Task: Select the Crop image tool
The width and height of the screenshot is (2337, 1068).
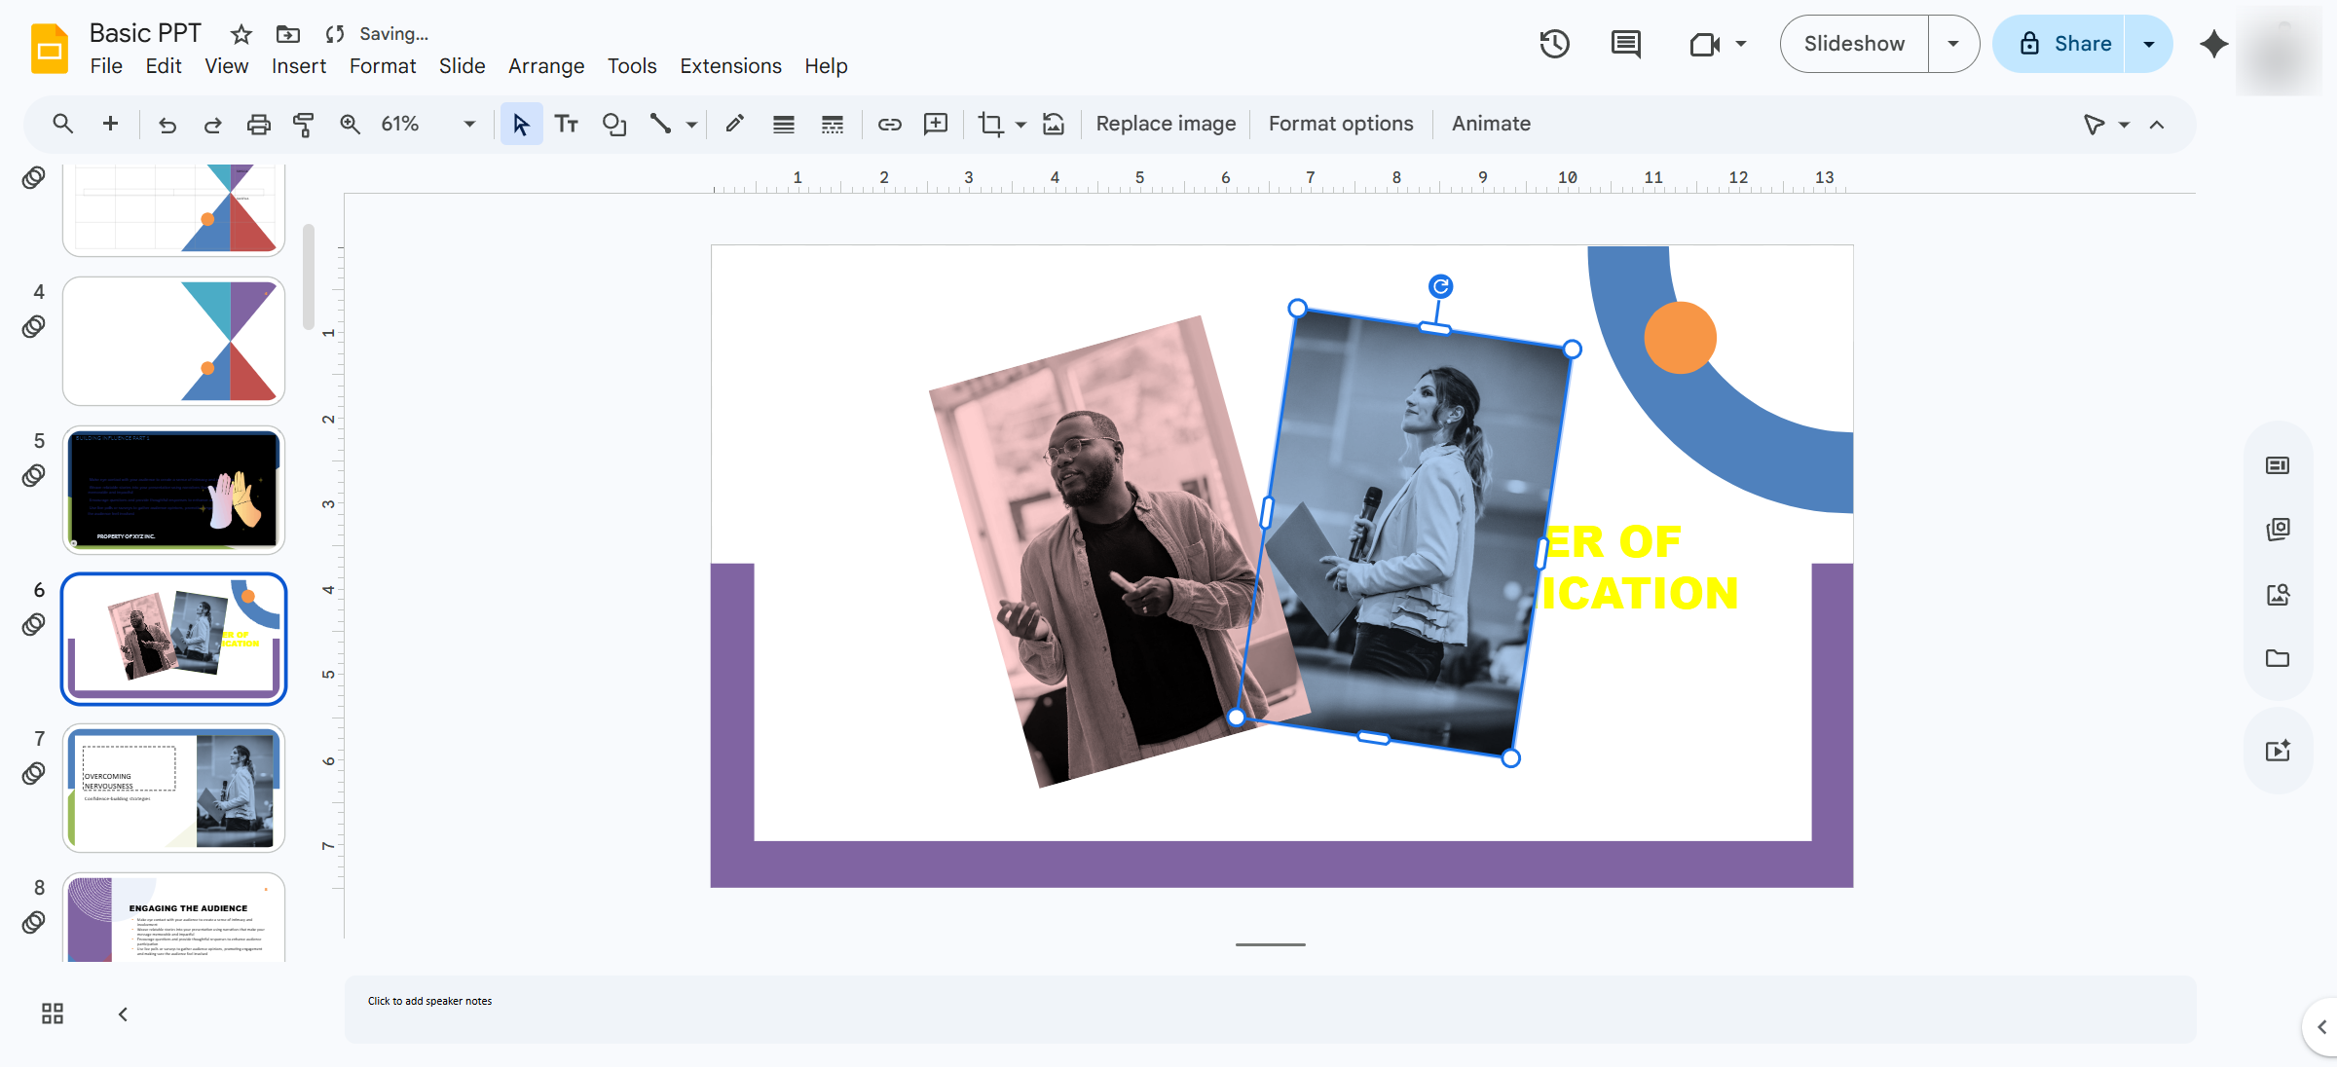Action: [x=991, y=124]
